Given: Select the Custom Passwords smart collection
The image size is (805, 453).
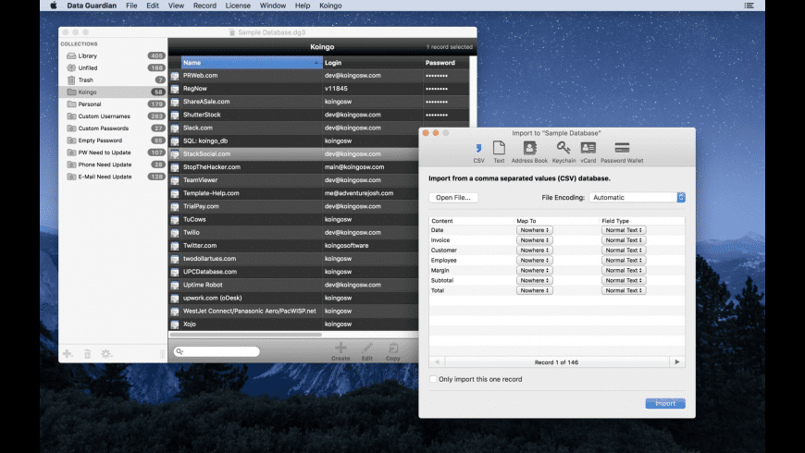Looking at the screenshot, I should pyautogui.click(x=113, y=129).
